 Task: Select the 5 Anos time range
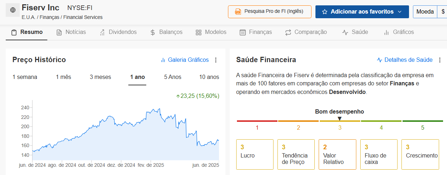tap(173, 77)
